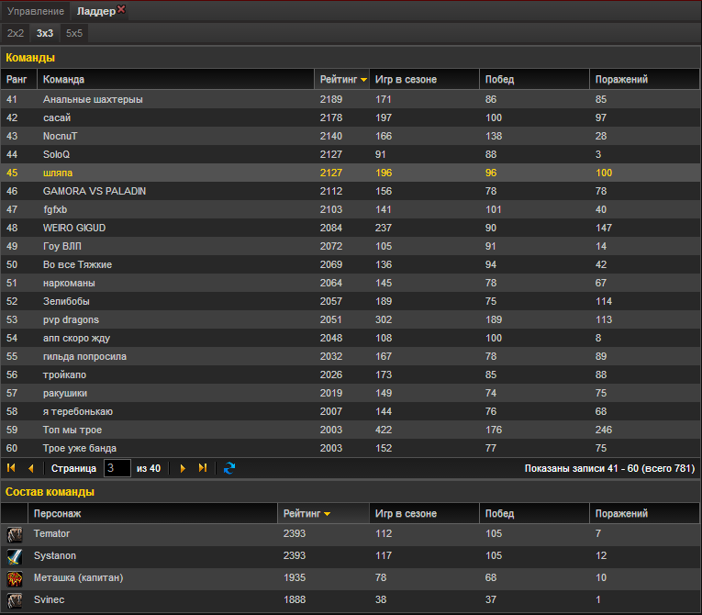Sort teams by Игр в сезоне header
This screenshot has width=702, height=615.
coord(406,80)
